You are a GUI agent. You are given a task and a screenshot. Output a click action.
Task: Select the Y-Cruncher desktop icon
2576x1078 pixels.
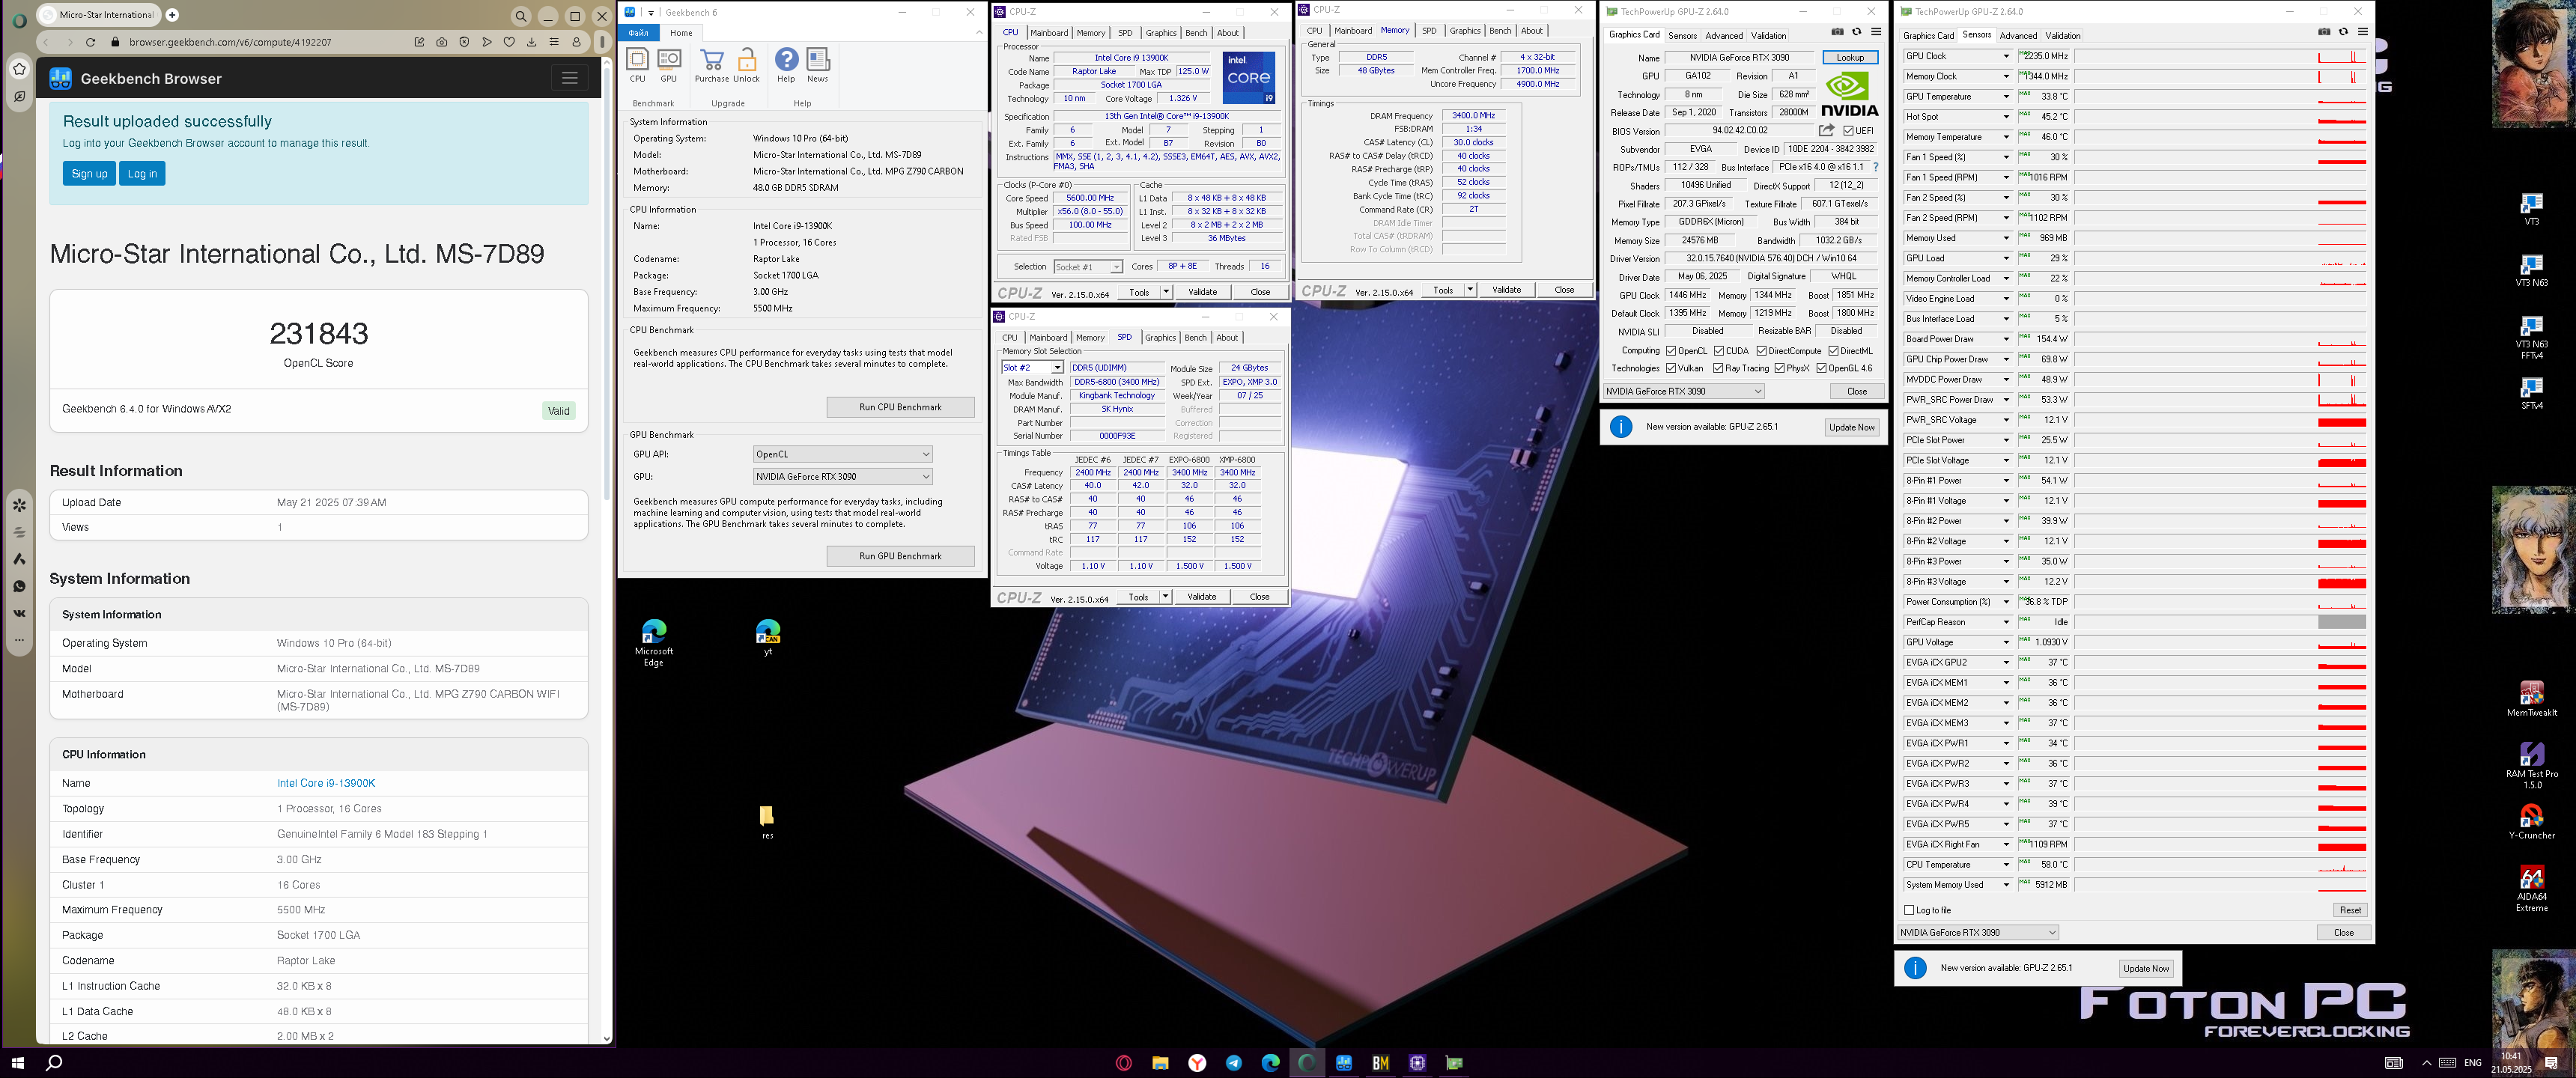2531,821
